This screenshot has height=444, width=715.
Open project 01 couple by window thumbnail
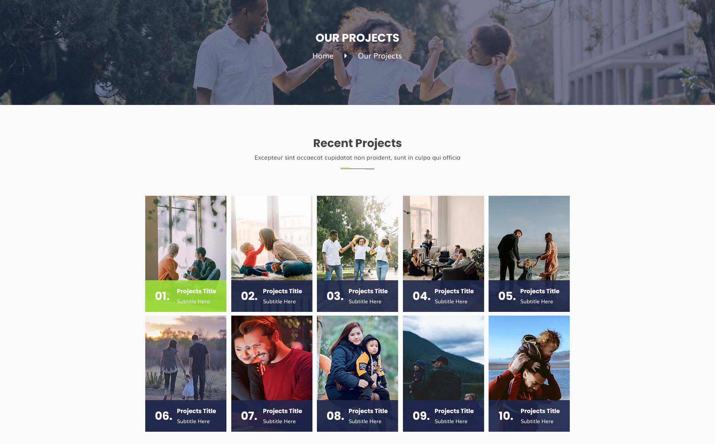click(186, 238)
